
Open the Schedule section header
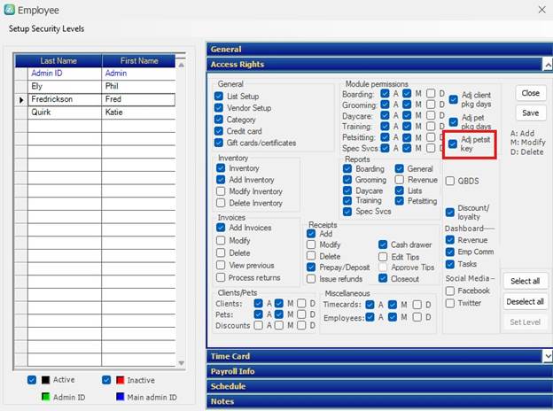379,386
